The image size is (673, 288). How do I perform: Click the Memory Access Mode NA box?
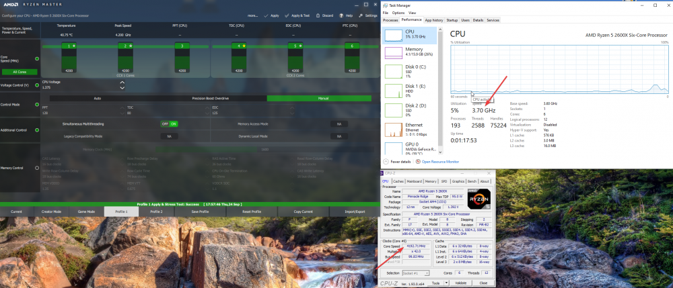click(339, 124)
